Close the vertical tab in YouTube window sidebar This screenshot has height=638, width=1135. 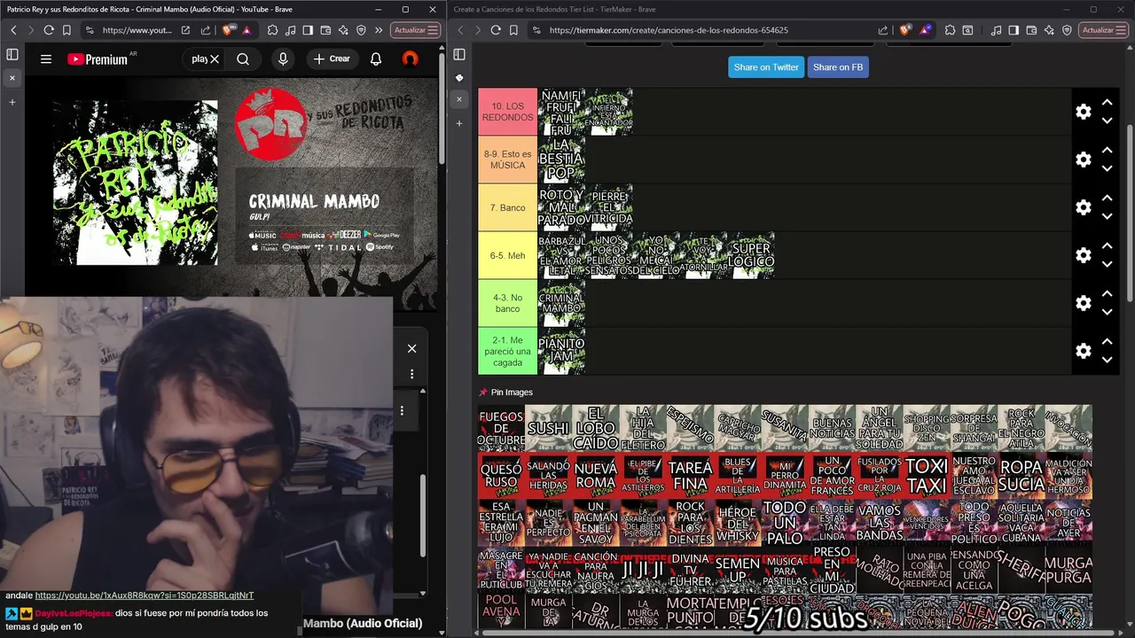[x=12, y=78]
